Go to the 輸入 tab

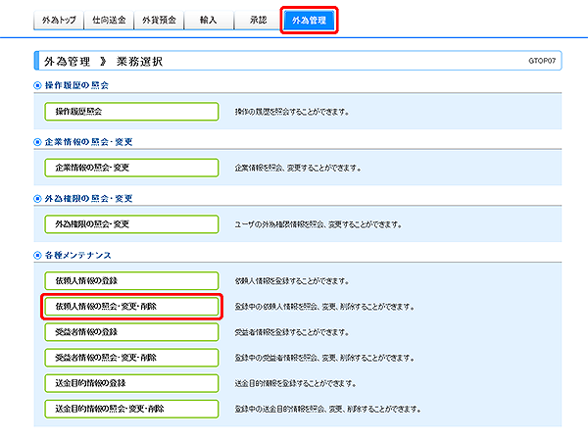click(x=207, y=20)
